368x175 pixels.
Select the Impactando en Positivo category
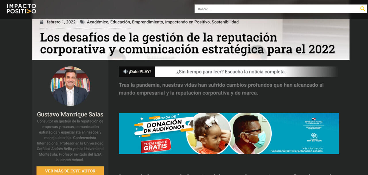click(x=187, y=22)
